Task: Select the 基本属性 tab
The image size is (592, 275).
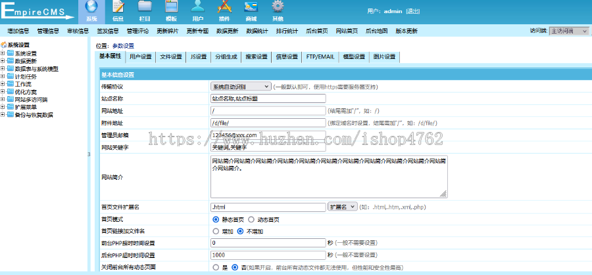Action: 110,56
